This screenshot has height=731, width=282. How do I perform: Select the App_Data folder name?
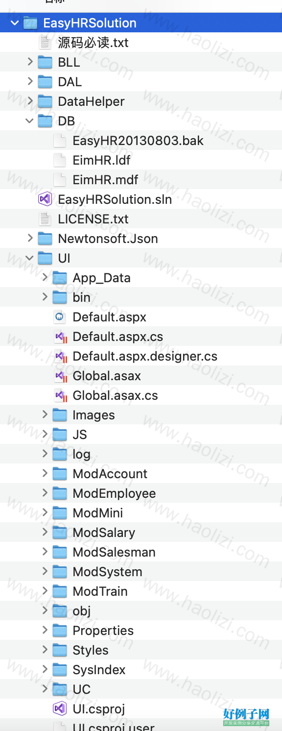pos(102,278)
